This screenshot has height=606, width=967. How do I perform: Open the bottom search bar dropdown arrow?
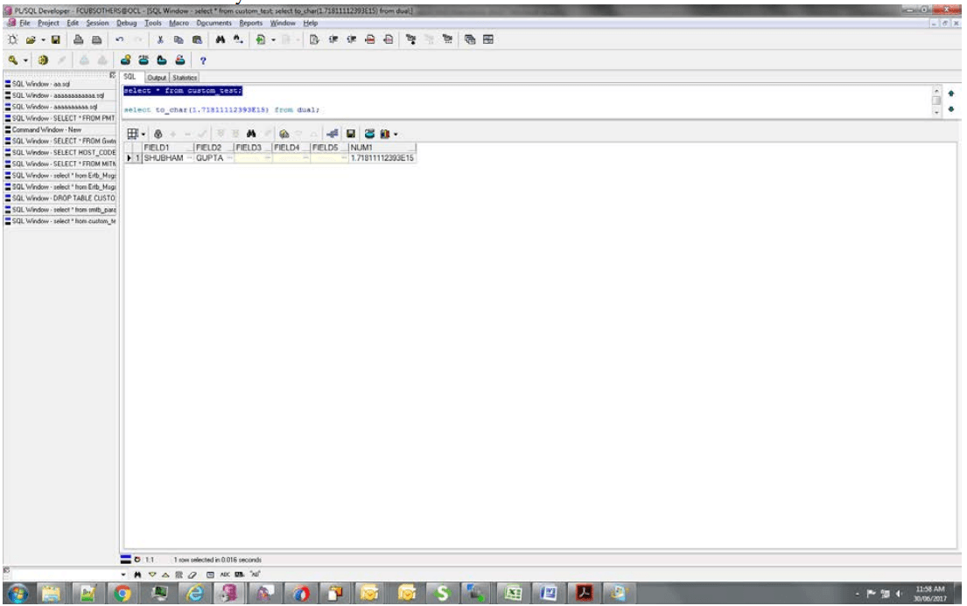123,575
